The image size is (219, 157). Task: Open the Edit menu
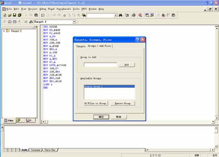pos(16,9)
